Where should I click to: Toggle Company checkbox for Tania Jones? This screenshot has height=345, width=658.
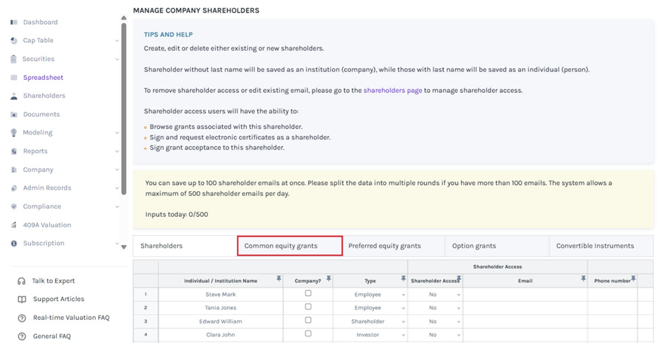coord(308,307)
